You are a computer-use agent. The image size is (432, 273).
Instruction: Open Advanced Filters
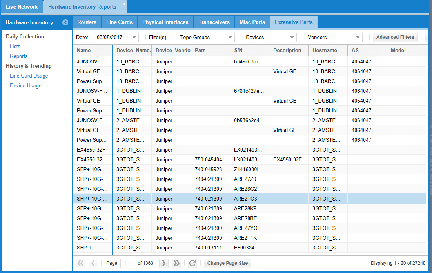tap(395, 37)
